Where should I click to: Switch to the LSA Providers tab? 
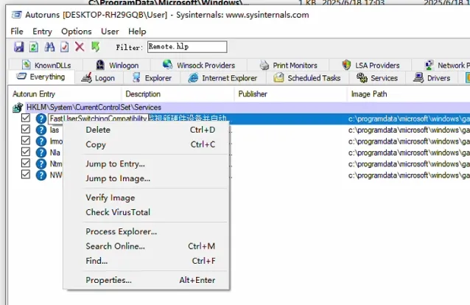point(371,65)
